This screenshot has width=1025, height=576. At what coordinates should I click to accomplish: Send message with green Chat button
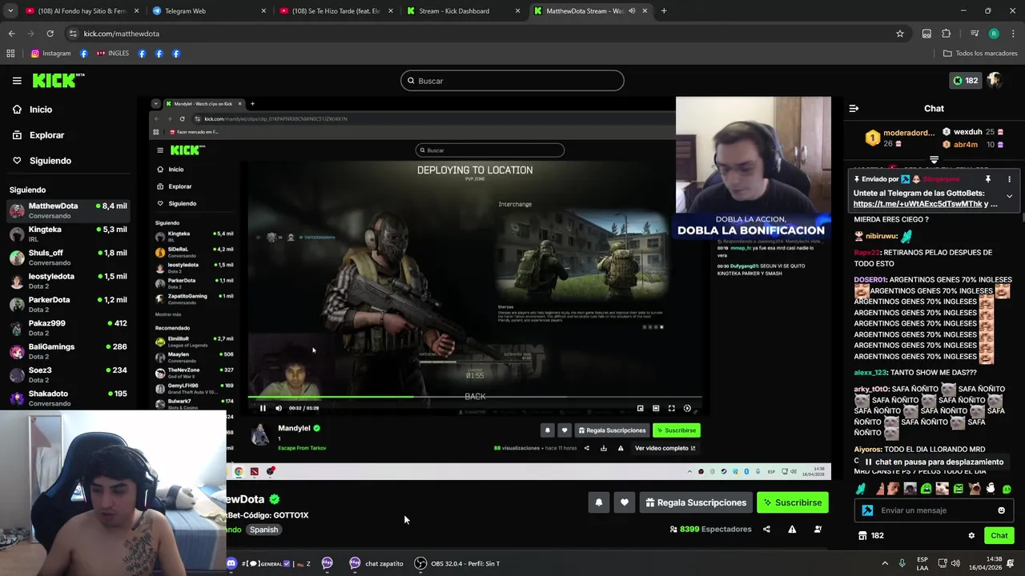(x=999, y=536)
